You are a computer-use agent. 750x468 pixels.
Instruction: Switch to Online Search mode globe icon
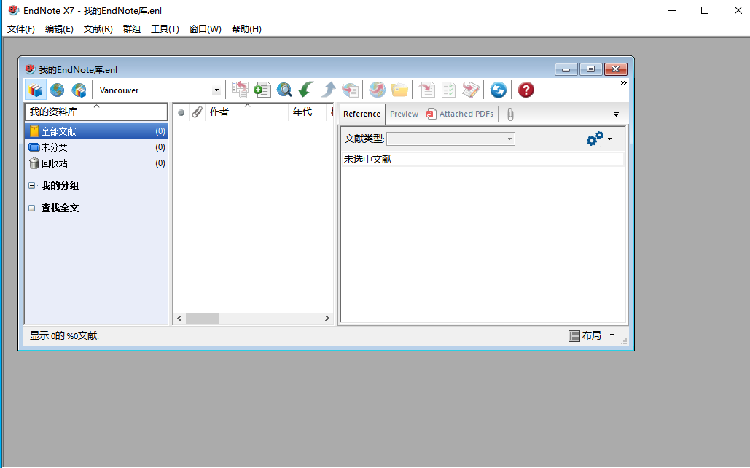tap(57, 90)
